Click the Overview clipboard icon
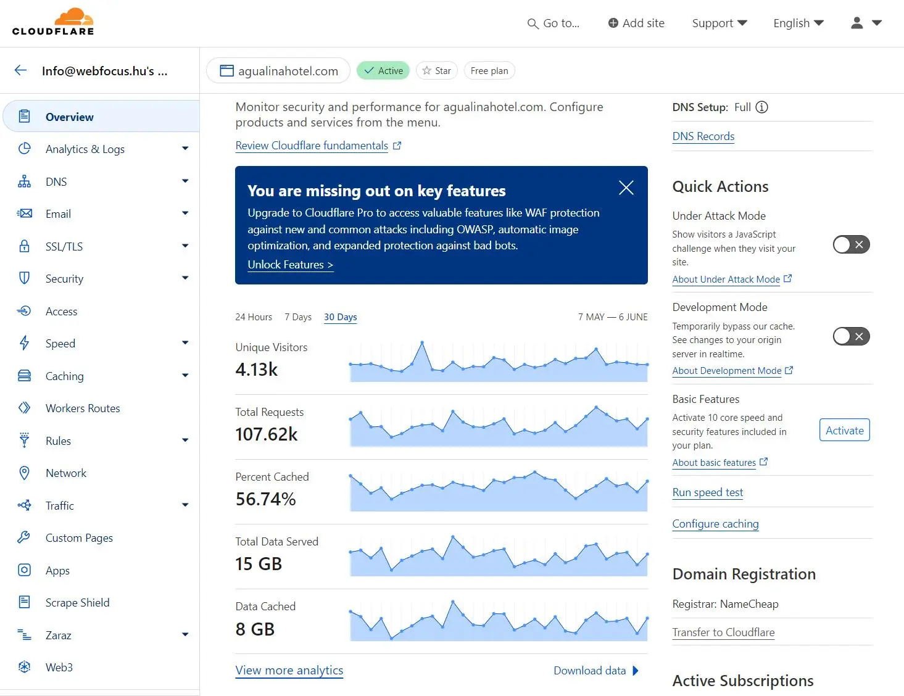904x696 pixels. point(24,116)
